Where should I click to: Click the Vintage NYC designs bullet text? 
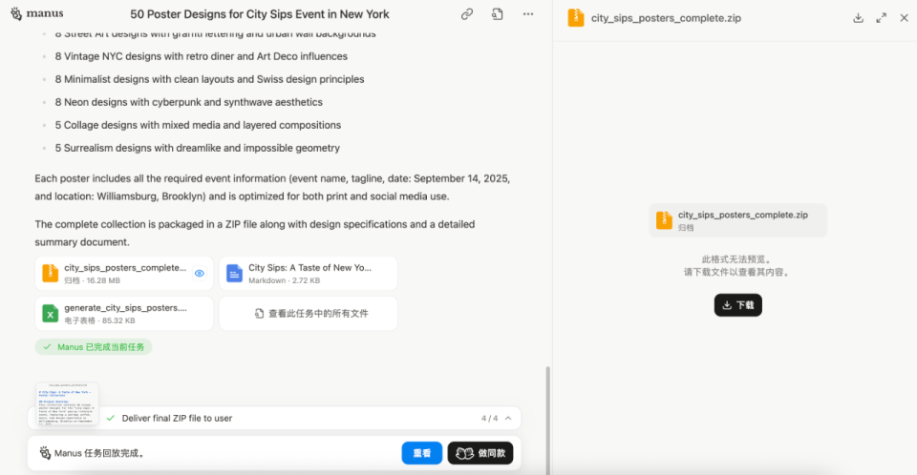pyautogui.click(x=202, y=56)
